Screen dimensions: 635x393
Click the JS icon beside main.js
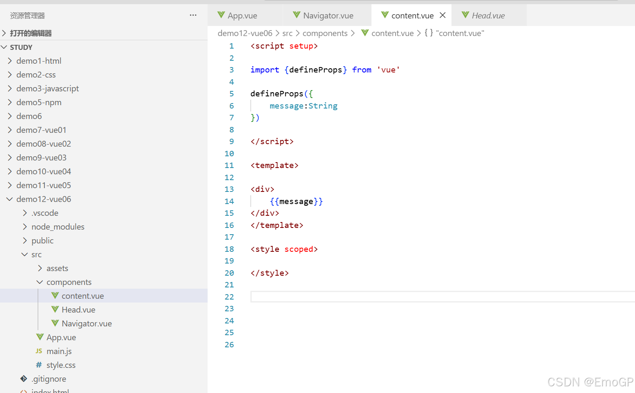[39, 351]
